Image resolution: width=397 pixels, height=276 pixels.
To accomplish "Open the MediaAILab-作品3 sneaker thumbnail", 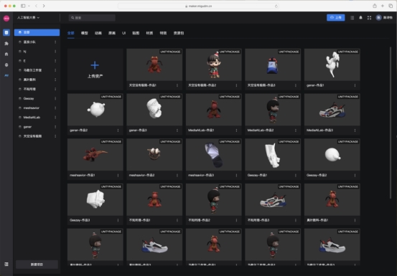I will click(x=332, y=110).
